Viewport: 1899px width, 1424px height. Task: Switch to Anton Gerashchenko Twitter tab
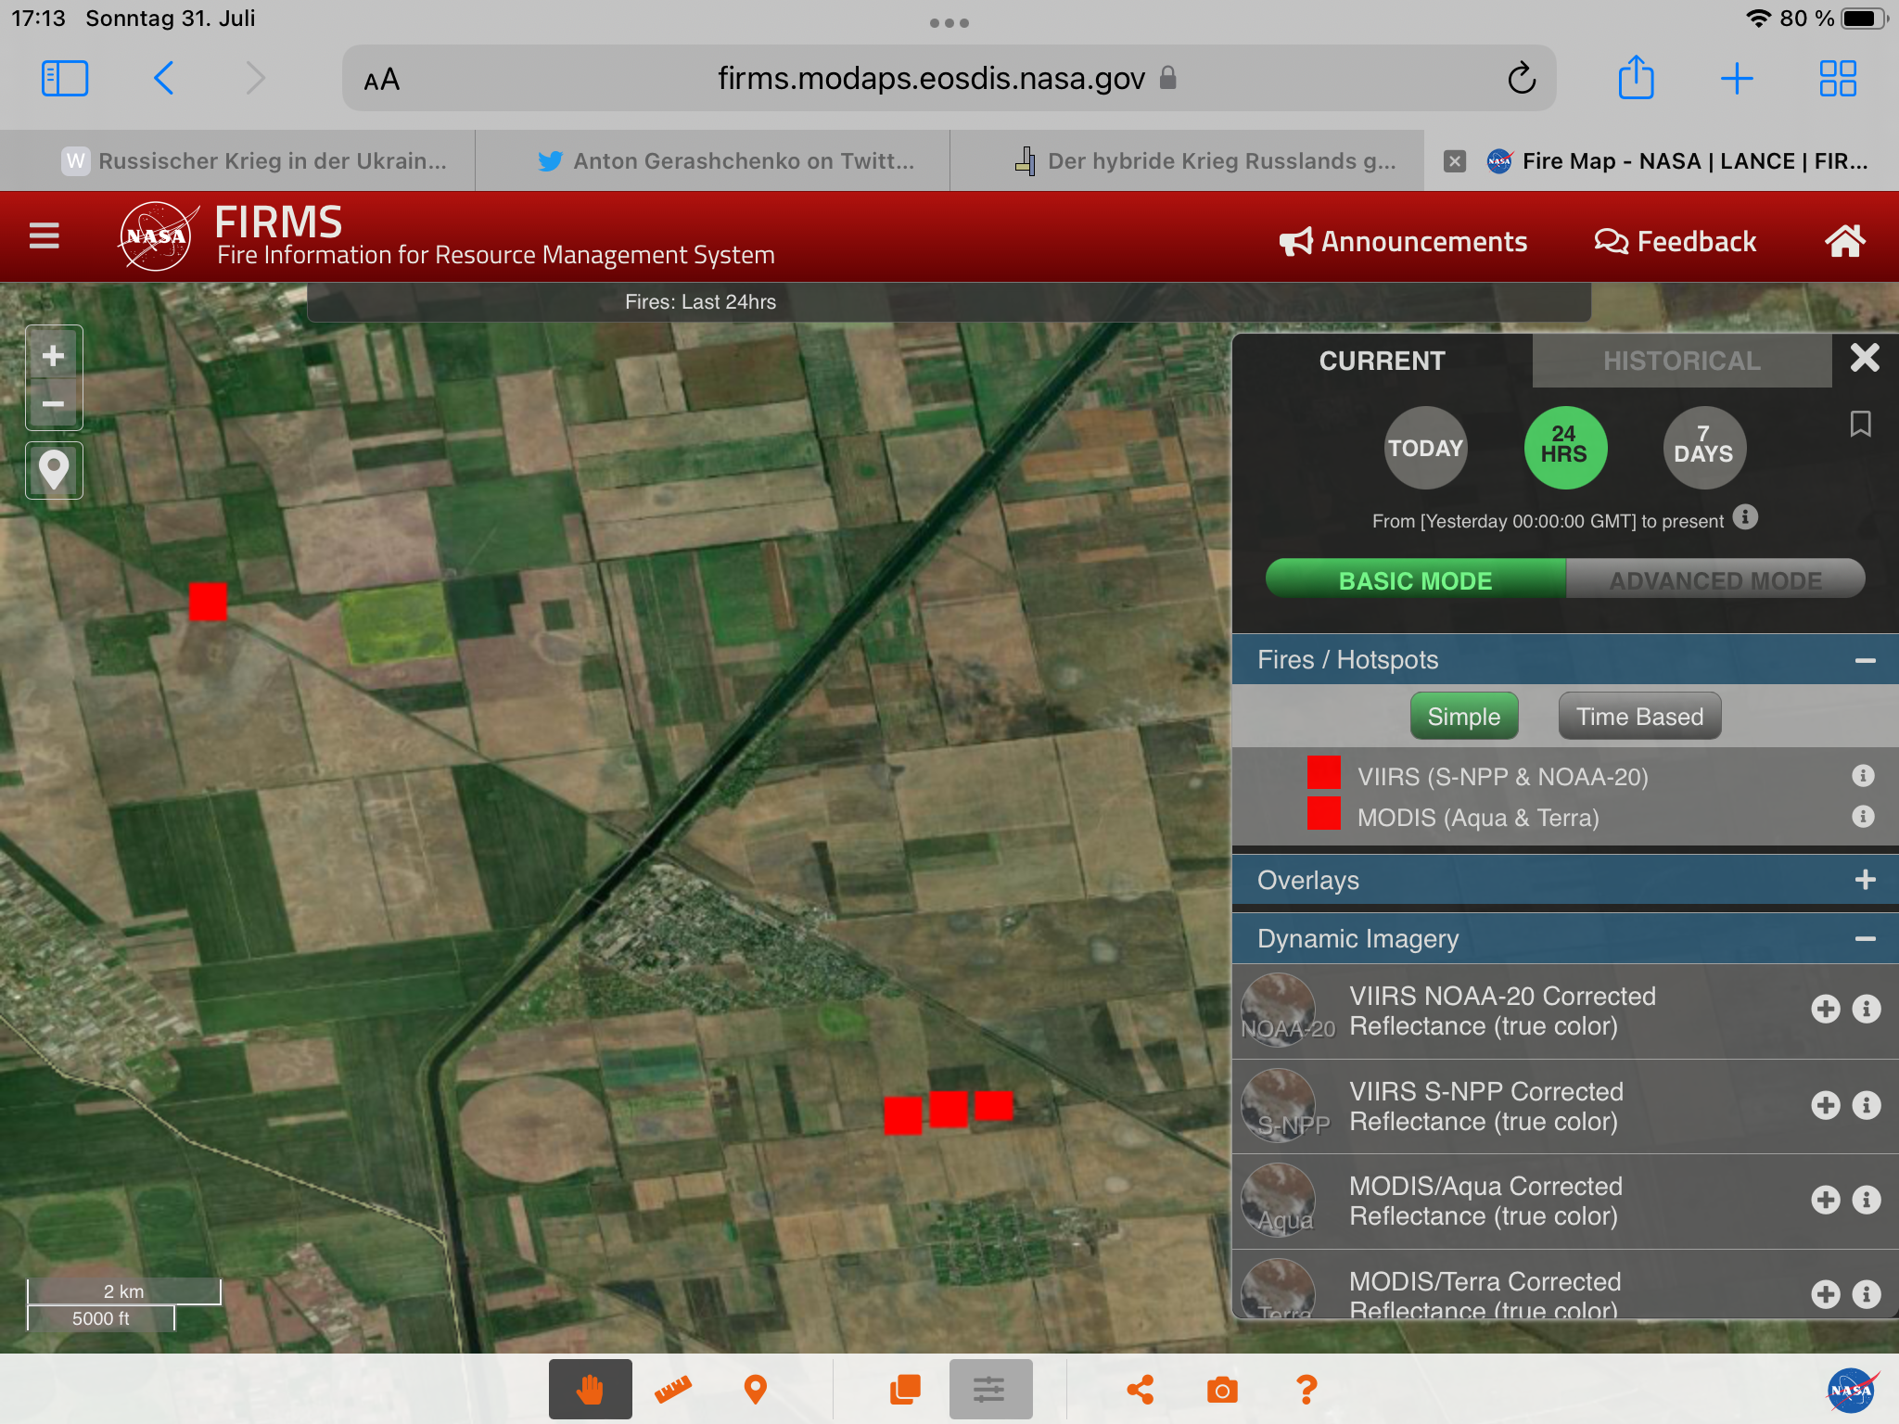712,160
